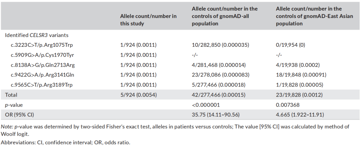The width and height of the screenshot is (362, 148).
Task: Click the 'Allele count/number in this study' header
Action: 148,20
